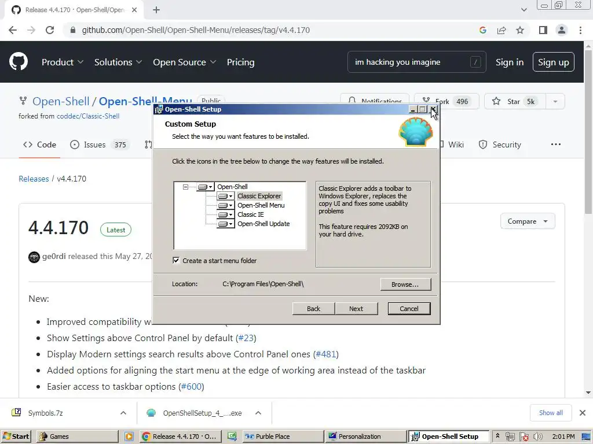Bookmark this page with the star icon
Viewport: 593px width, 444px height.
520,30
